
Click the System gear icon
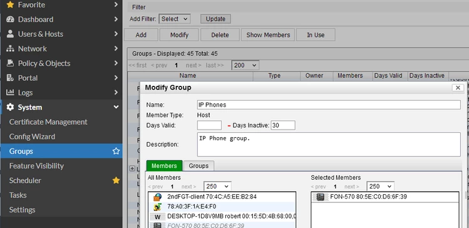click(10, 107)
